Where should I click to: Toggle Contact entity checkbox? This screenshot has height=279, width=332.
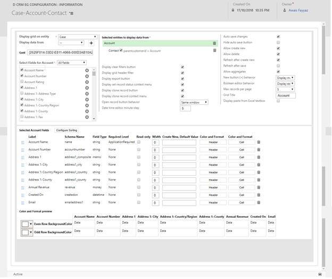point(121,50)
